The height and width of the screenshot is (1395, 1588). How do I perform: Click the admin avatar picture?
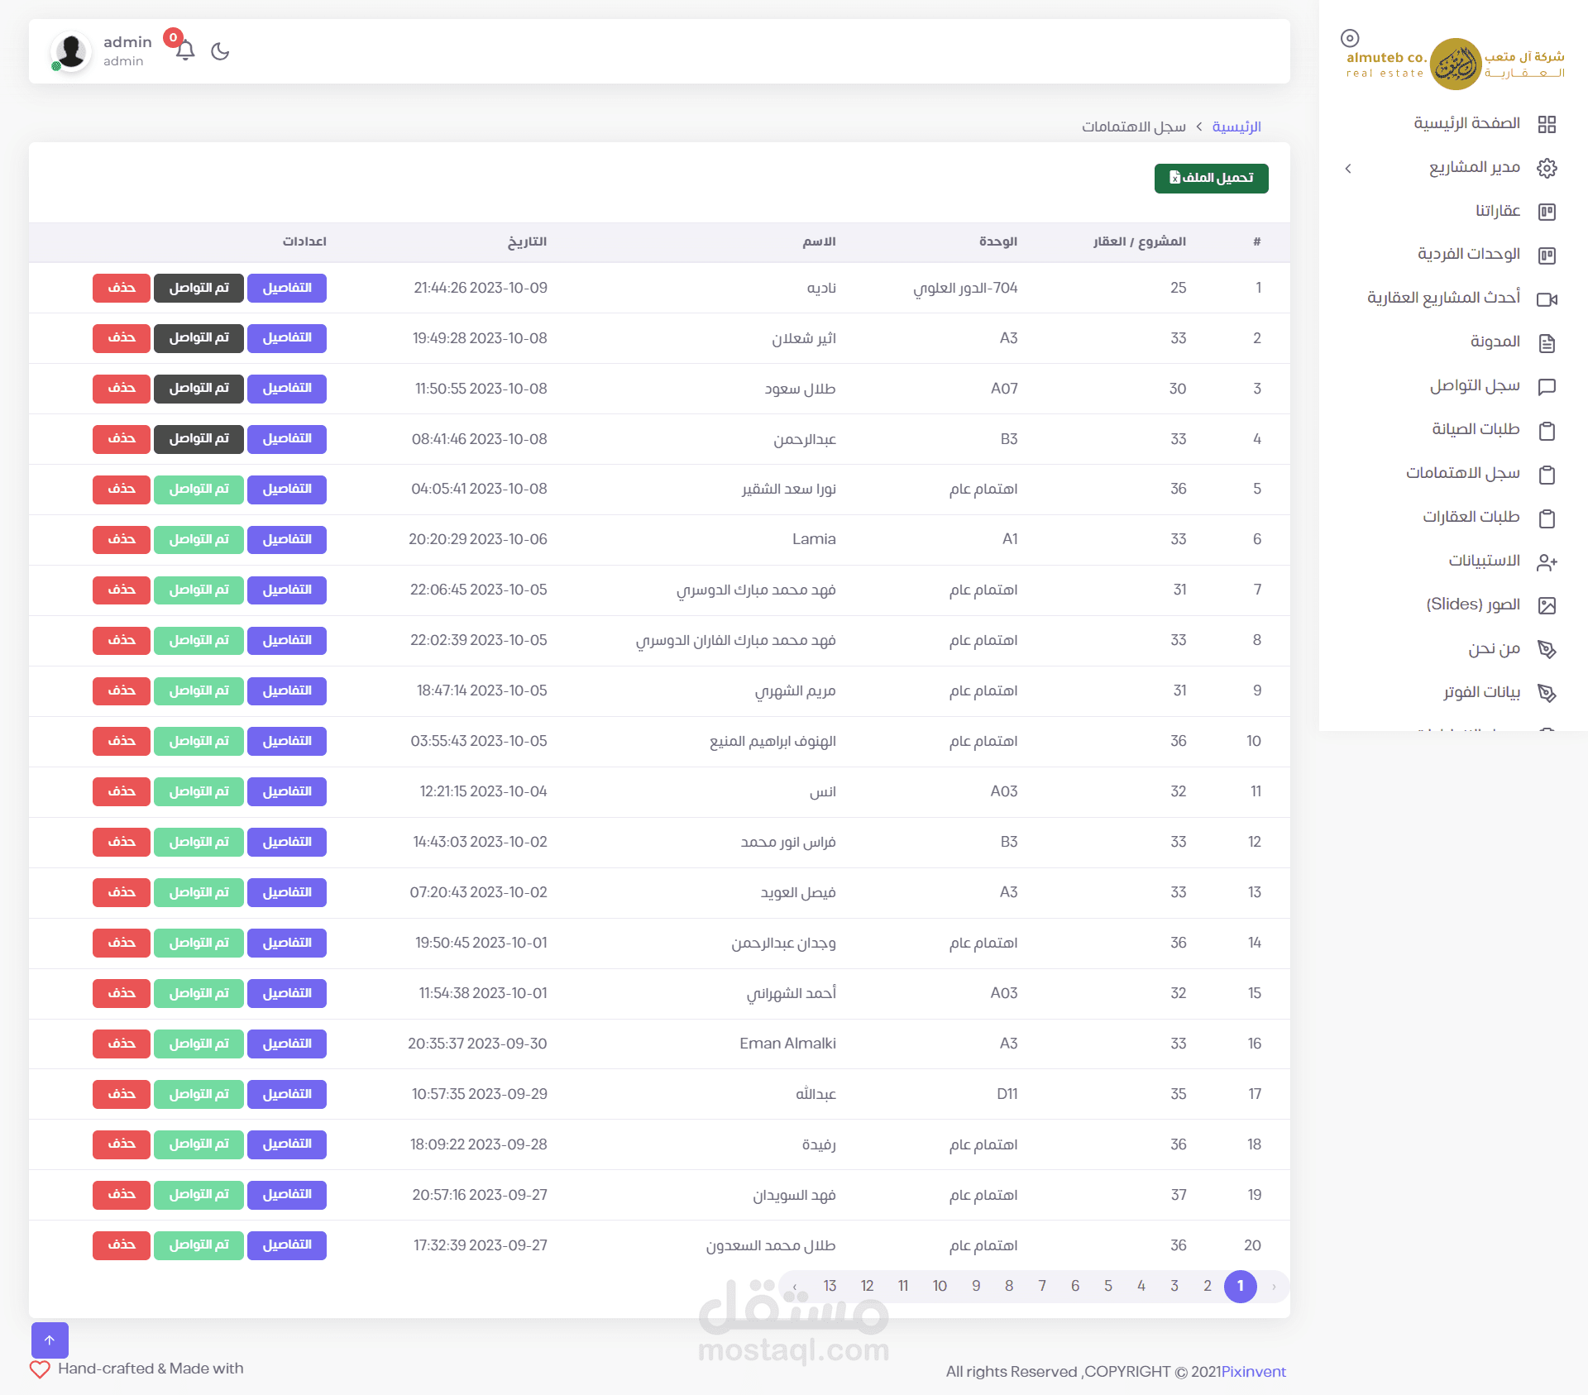71,51
